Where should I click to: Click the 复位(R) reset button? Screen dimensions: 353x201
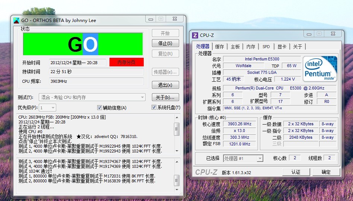click(x=165, y=54)
